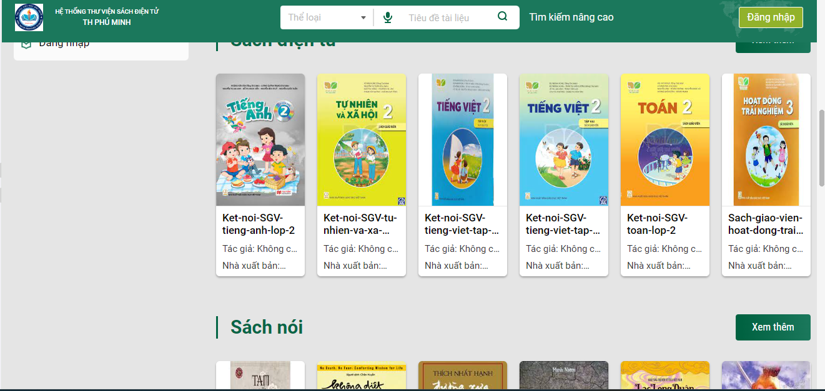Open the Thích Nhất Hạnh audiobook cover

tap(463, 375)
